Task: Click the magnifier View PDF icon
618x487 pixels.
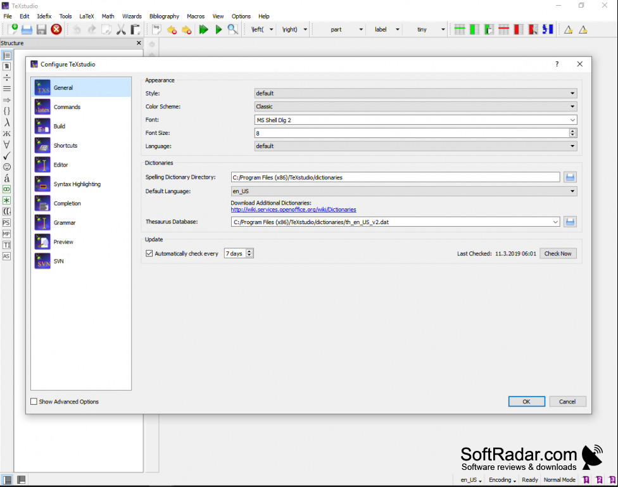Action: point(232,29)
